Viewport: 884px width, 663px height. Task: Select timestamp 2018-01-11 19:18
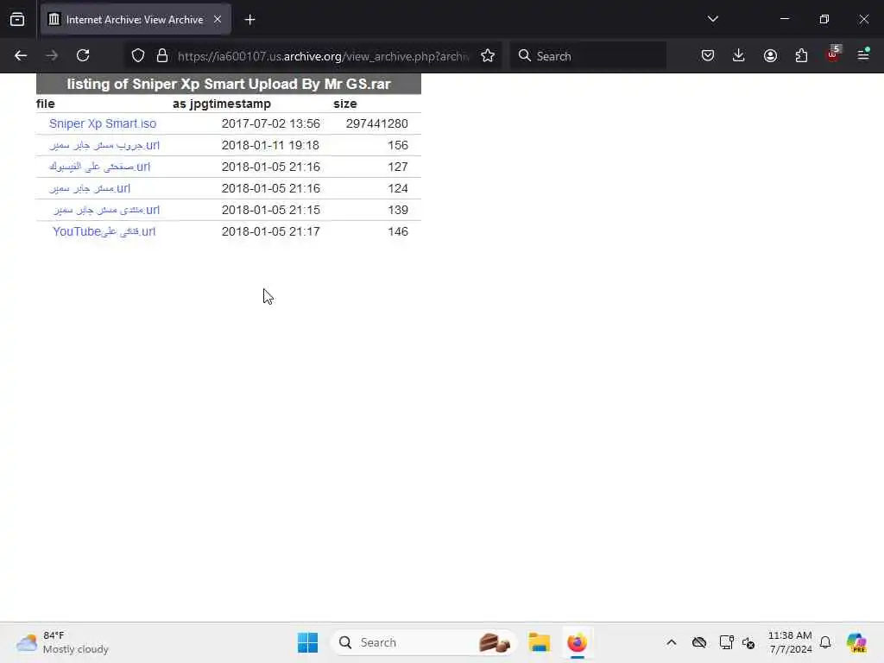[x=270, y=145]
